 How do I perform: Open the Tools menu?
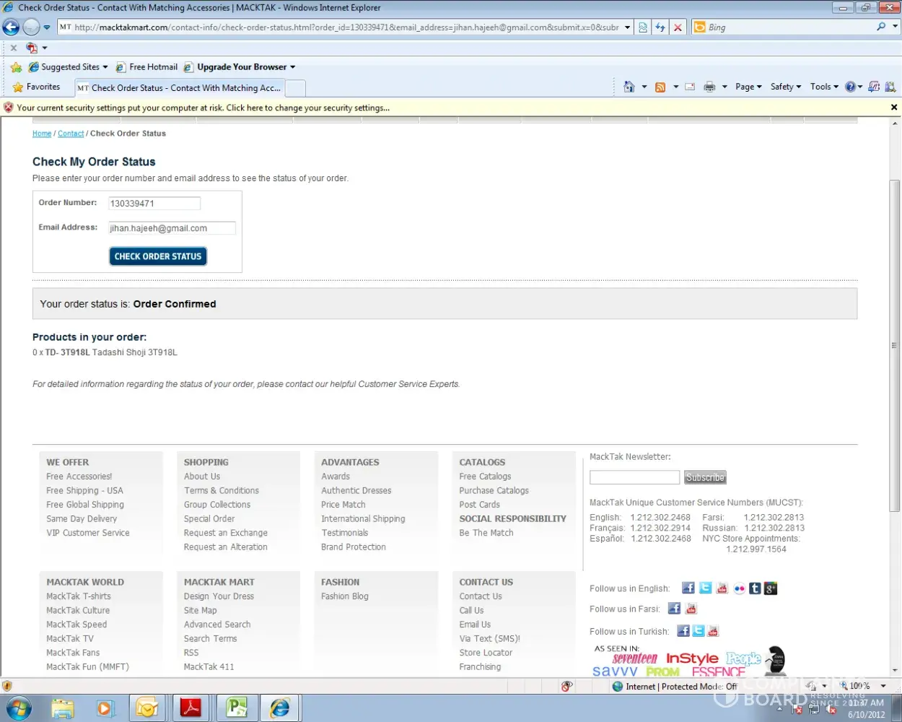pos(823,87)
